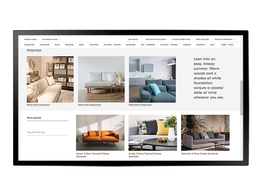Screen dimensions: 262x196
Task: Go to the Sale category
Action: tap(212, 45)
